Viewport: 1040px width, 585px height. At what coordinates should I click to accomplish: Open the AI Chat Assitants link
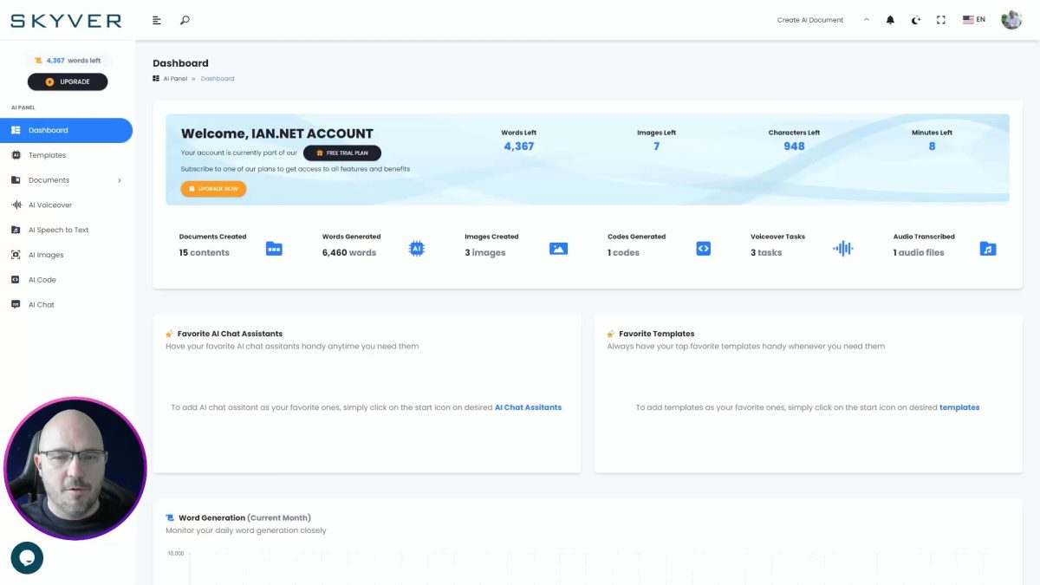528,406
